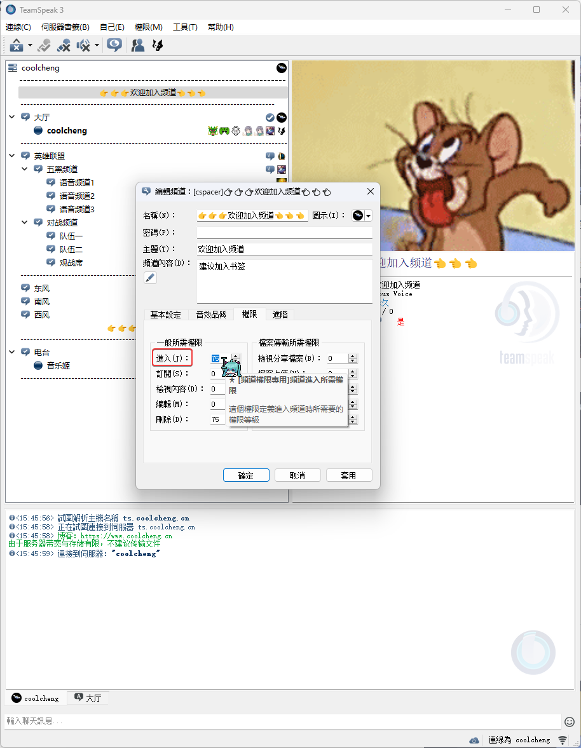Click the 進入(J) permission value field

[x=221, y=358]
